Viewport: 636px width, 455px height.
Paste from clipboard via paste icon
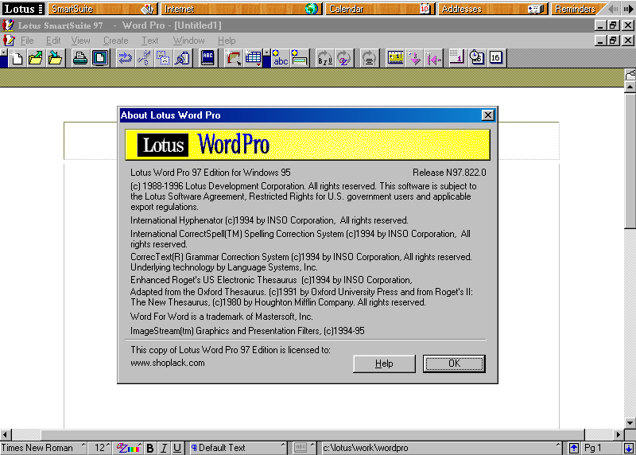click(x=182, y=58)
